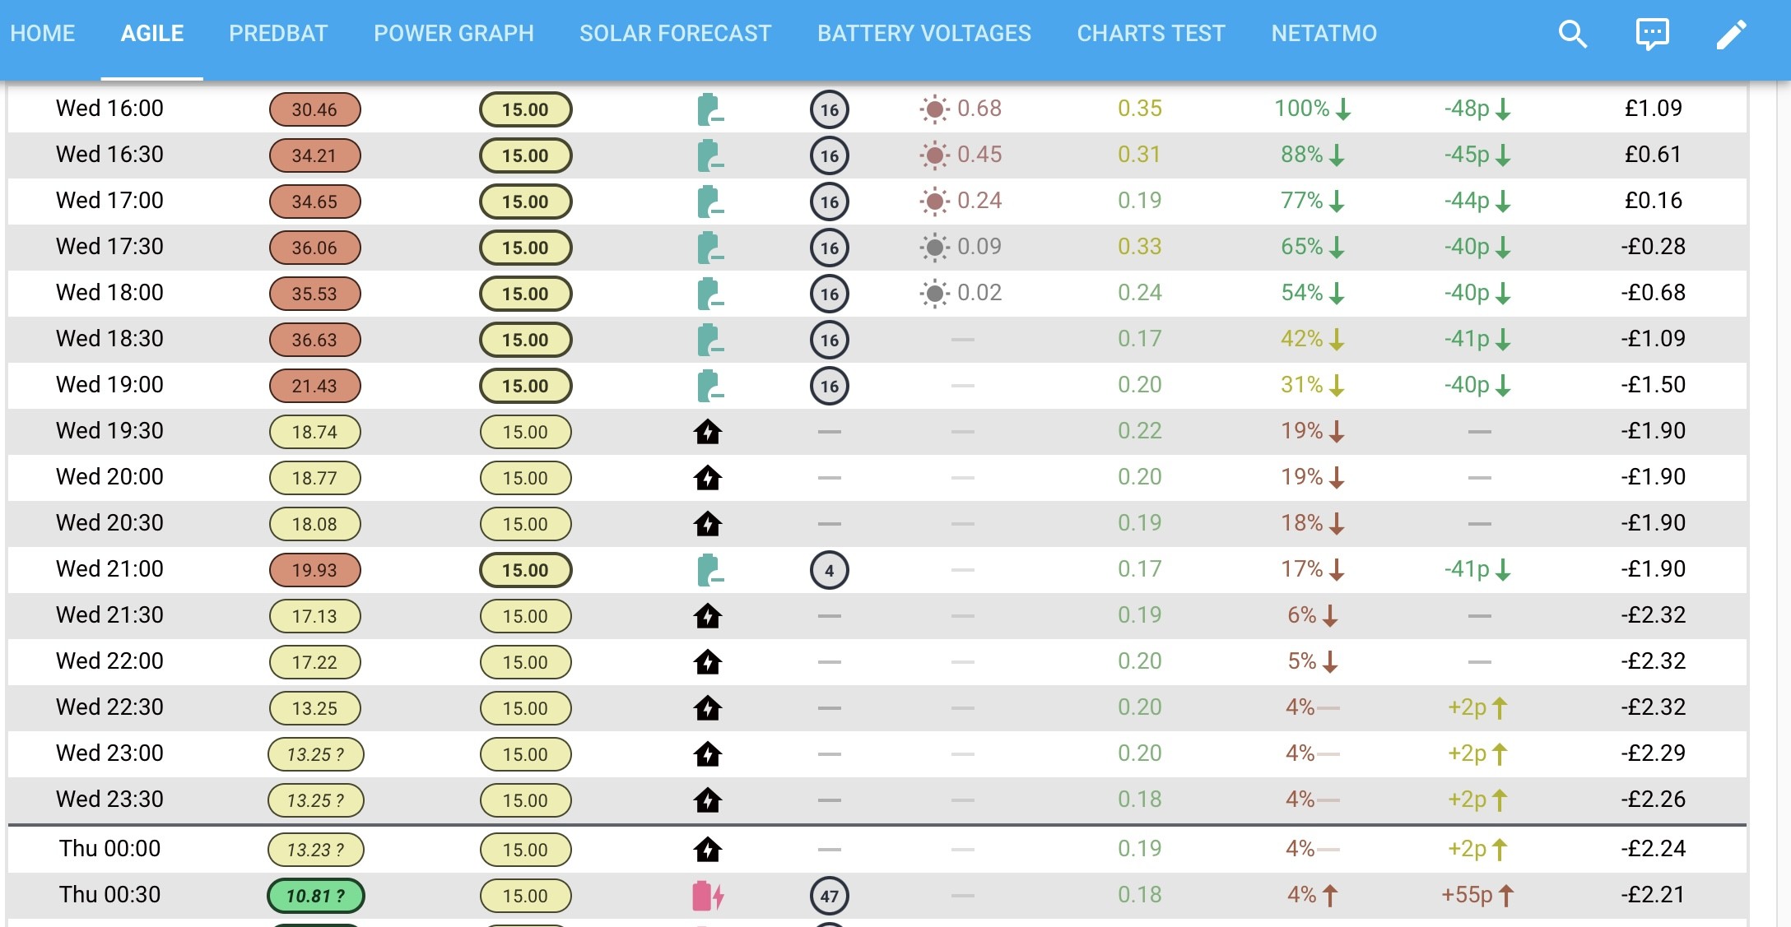Viewport: 1791px width, 927px height.
Task: Click the green 10.81 ? rate pill
Action: tap(315, 896)
